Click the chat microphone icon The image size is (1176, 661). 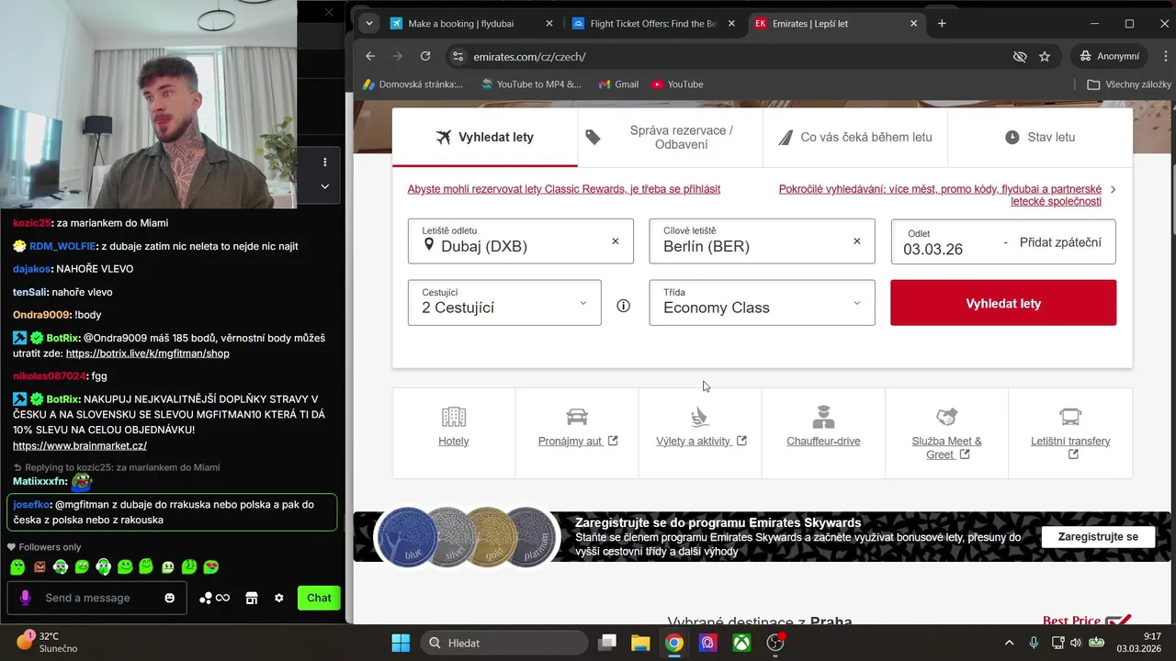click(x=25, y=598)
